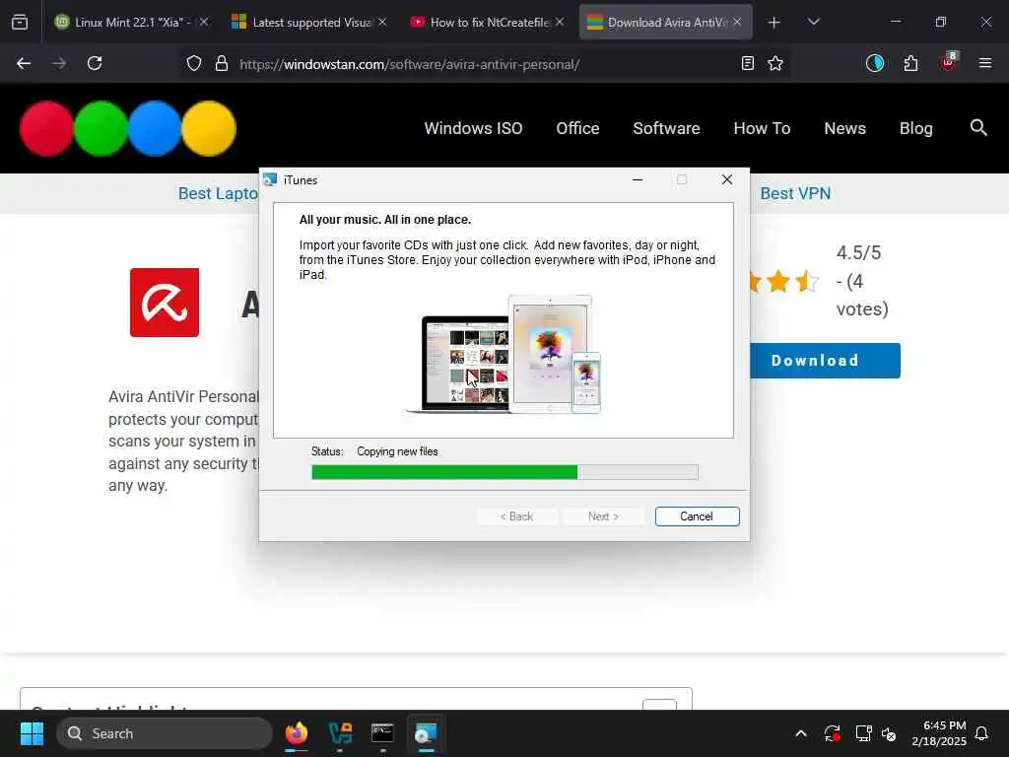
Task: Click the Windowstan colored circles logo
Action: tap(128, 129)
